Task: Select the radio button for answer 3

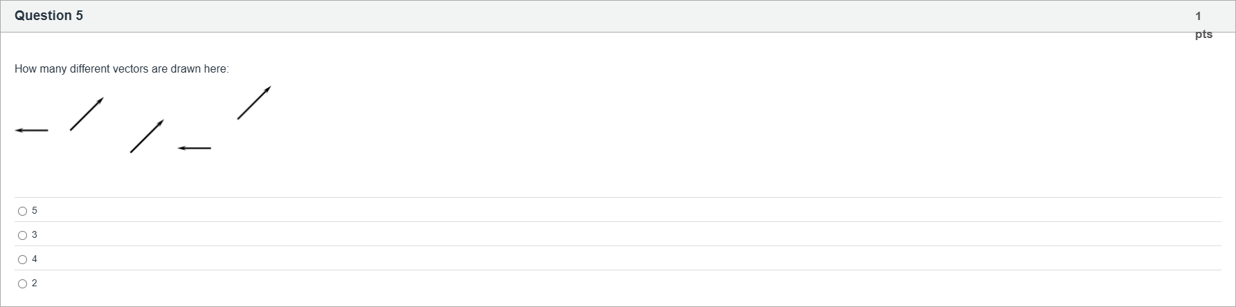Action: pos(22,236)
